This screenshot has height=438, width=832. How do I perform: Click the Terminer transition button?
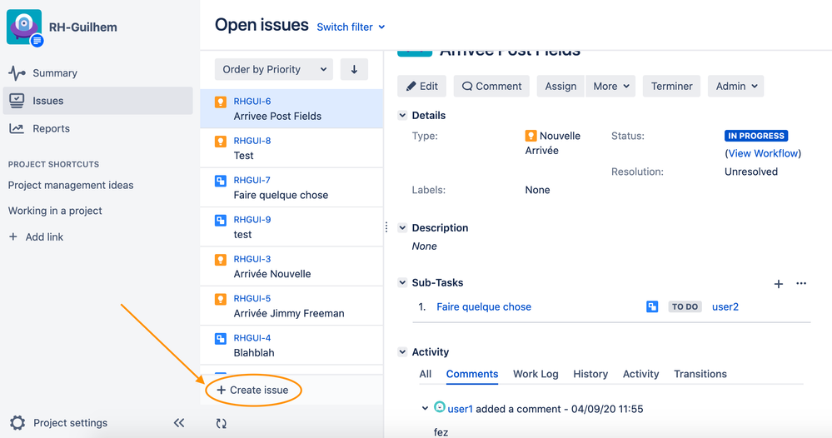pos(671,86)
